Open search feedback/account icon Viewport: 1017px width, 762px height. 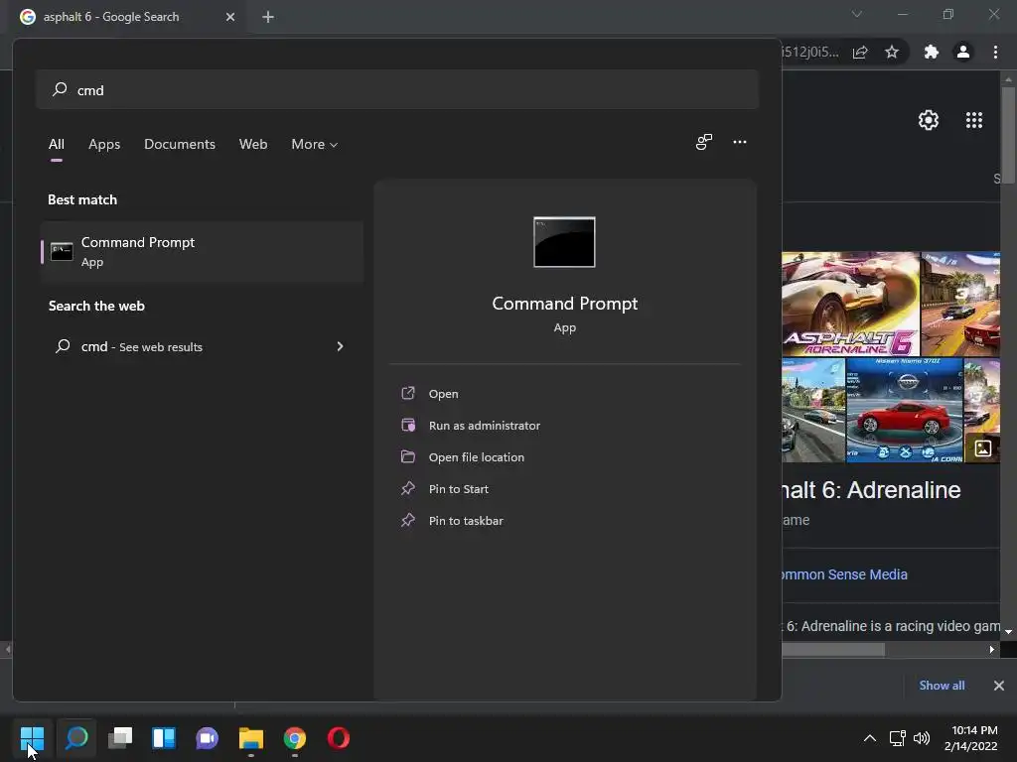pyautogui.click(x=704, y=142)
